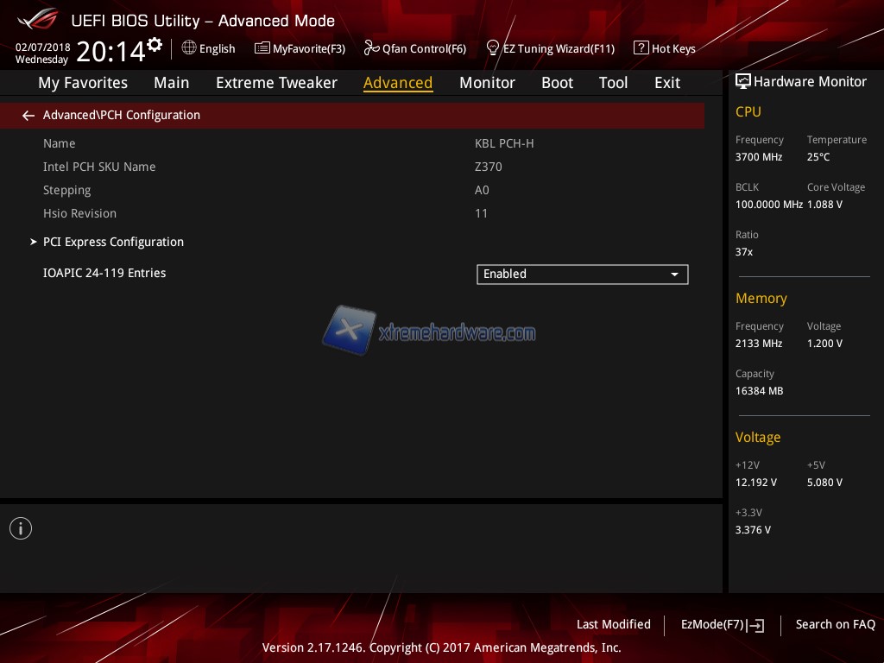This screenshot has width=884, height=663.
Task: Select the IOAPIC 24-119 Entries setting label
Action: point(104,273)
